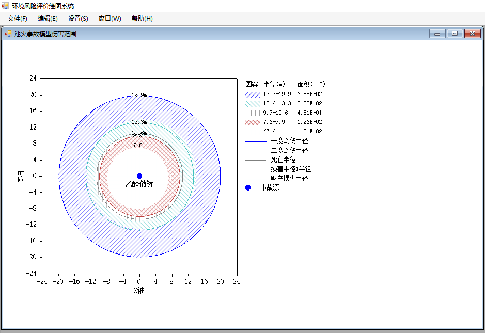The height and width of the screenshot is (333, 485).
Task: Click the 池火事故模型伤害范围 child window icon
Action: point(8,34)
